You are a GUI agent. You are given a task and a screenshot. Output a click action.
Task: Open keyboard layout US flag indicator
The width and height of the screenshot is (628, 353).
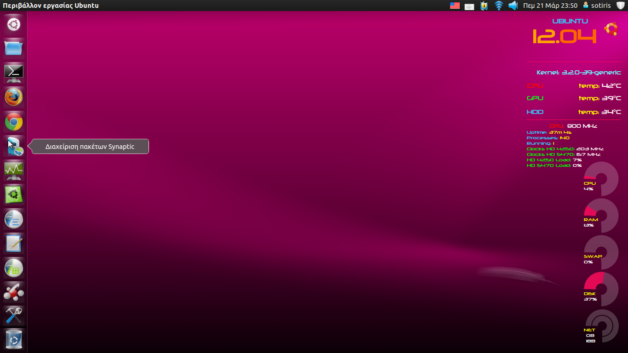point(455,6)
